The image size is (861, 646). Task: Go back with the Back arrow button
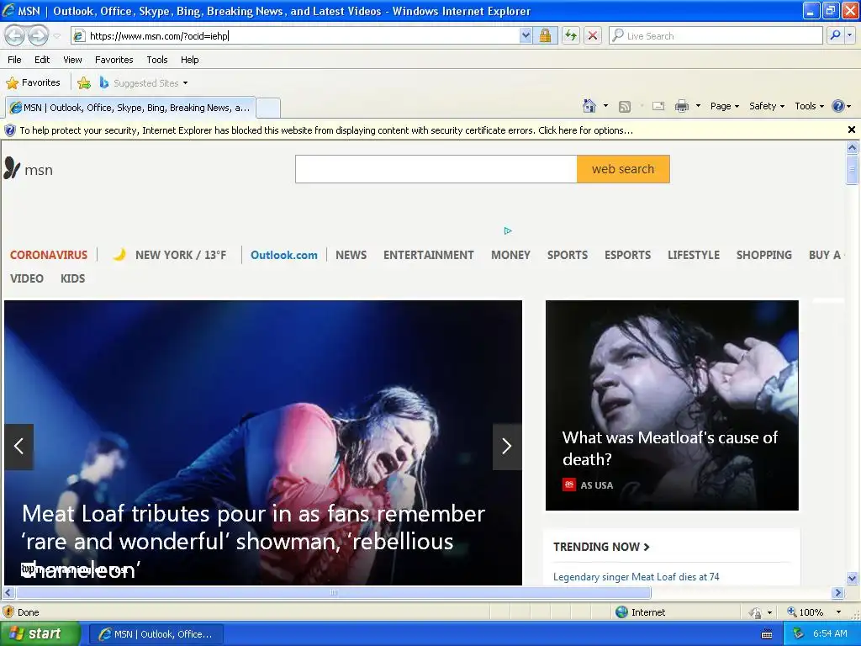pyautogui.click(x=15, y=35)
